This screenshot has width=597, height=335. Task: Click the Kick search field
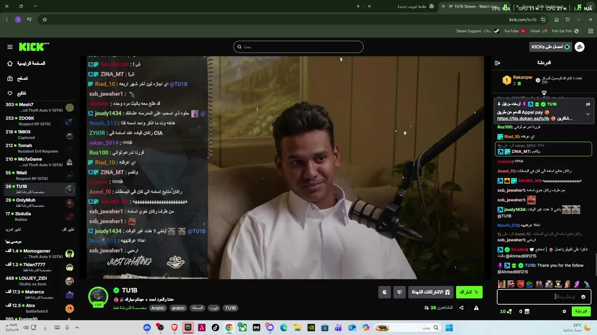coord(298,47)
